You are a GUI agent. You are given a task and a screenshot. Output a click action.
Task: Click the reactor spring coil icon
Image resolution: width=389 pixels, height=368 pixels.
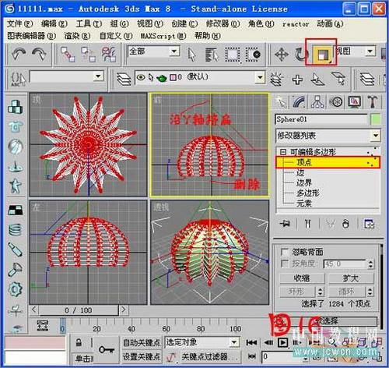[16, 230]
